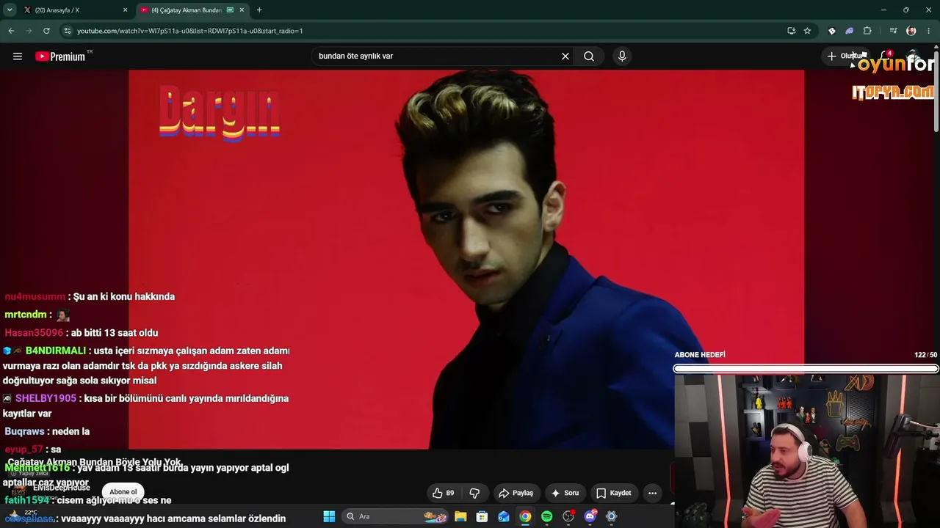The width and height of the screenshot is (940, 528).
Task: Open Discord from the taskbar
Action: 590,516
